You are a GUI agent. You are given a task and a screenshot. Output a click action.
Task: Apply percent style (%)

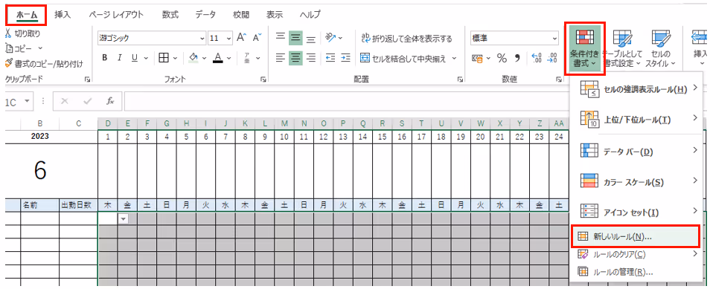click(502, 58)
